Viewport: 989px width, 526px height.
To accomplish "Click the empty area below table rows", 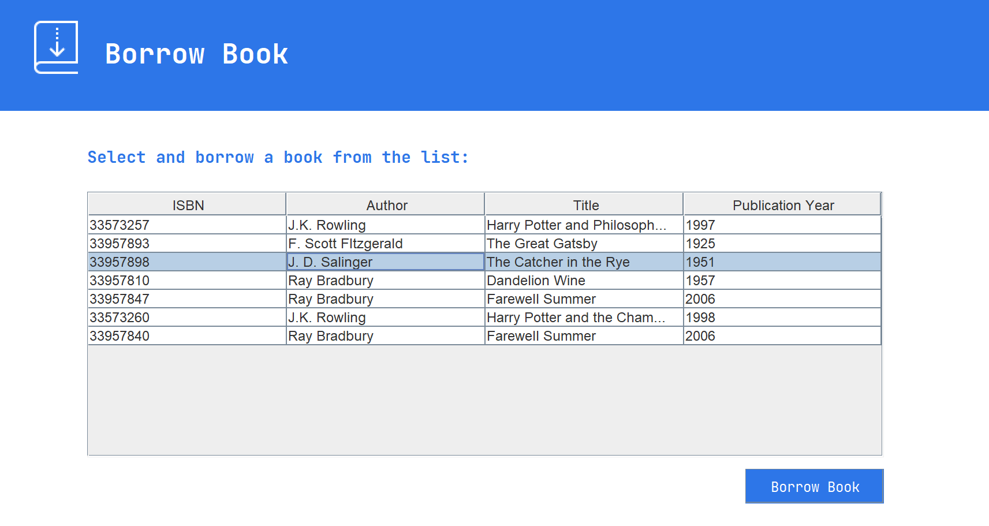I will pyautogui.click(x=484, y=400).
